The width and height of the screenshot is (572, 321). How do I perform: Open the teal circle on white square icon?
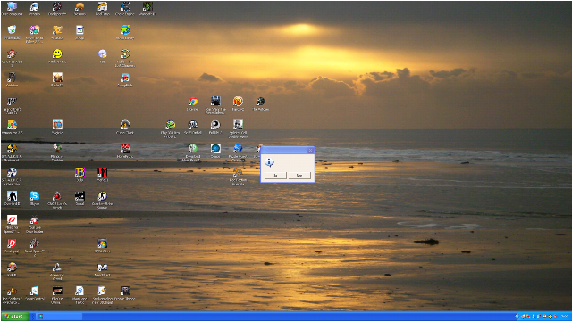tap(215, 149)
